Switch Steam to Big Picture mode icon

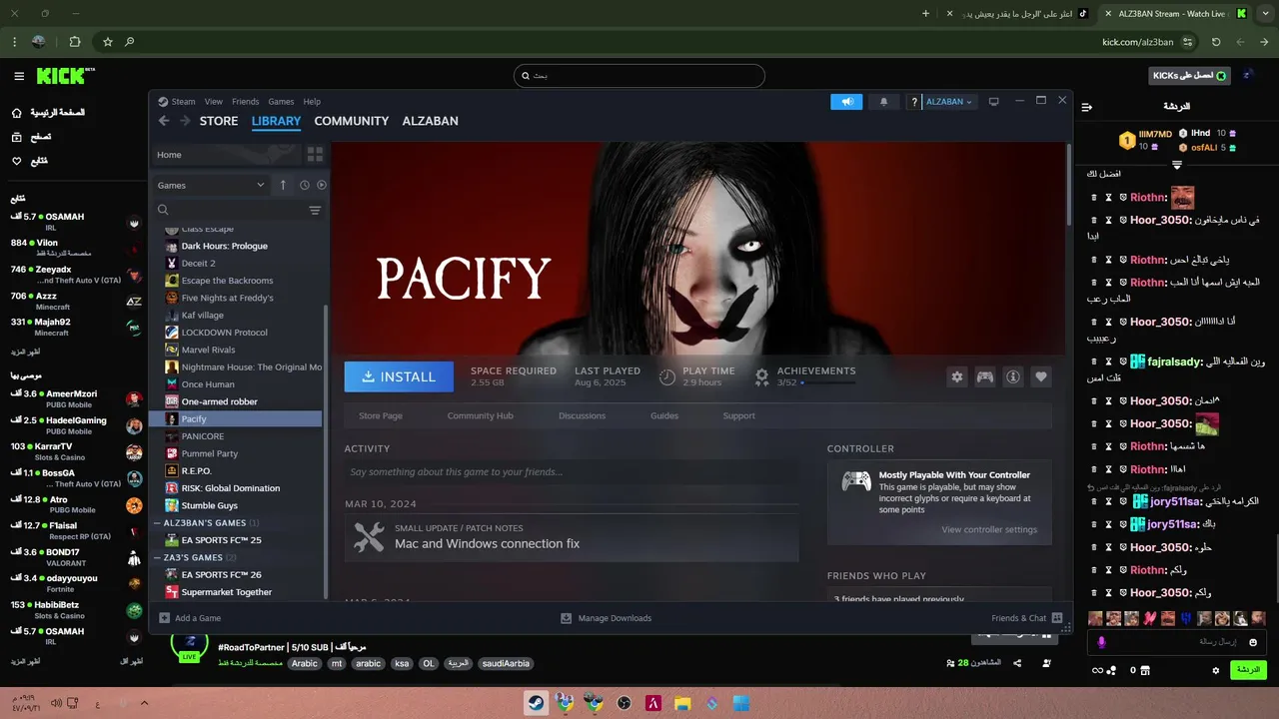[x=993, y=102]
